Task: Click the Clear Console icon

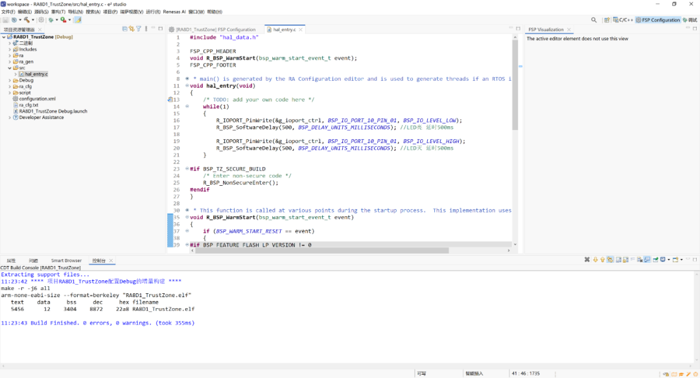Action: [640, 260]
